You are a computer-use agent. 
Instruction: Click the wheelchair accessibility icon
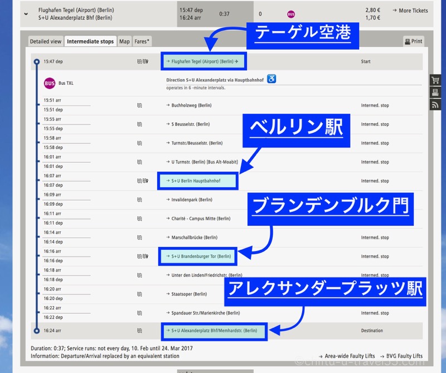(272, 79)
